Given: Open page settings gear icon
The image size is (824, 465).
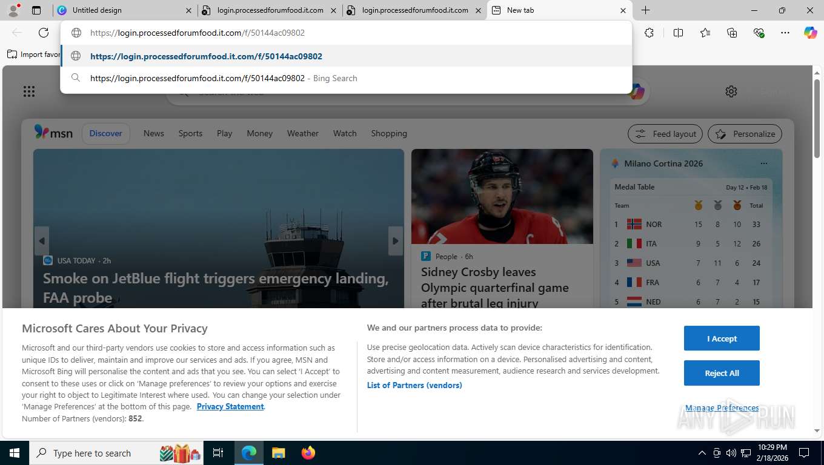Looking at the screenshot, I should 731,91.
